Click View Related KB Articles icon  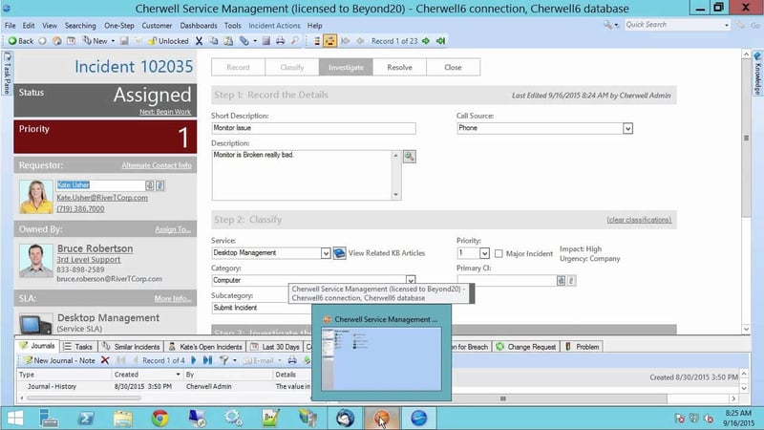tap(339, 253)
